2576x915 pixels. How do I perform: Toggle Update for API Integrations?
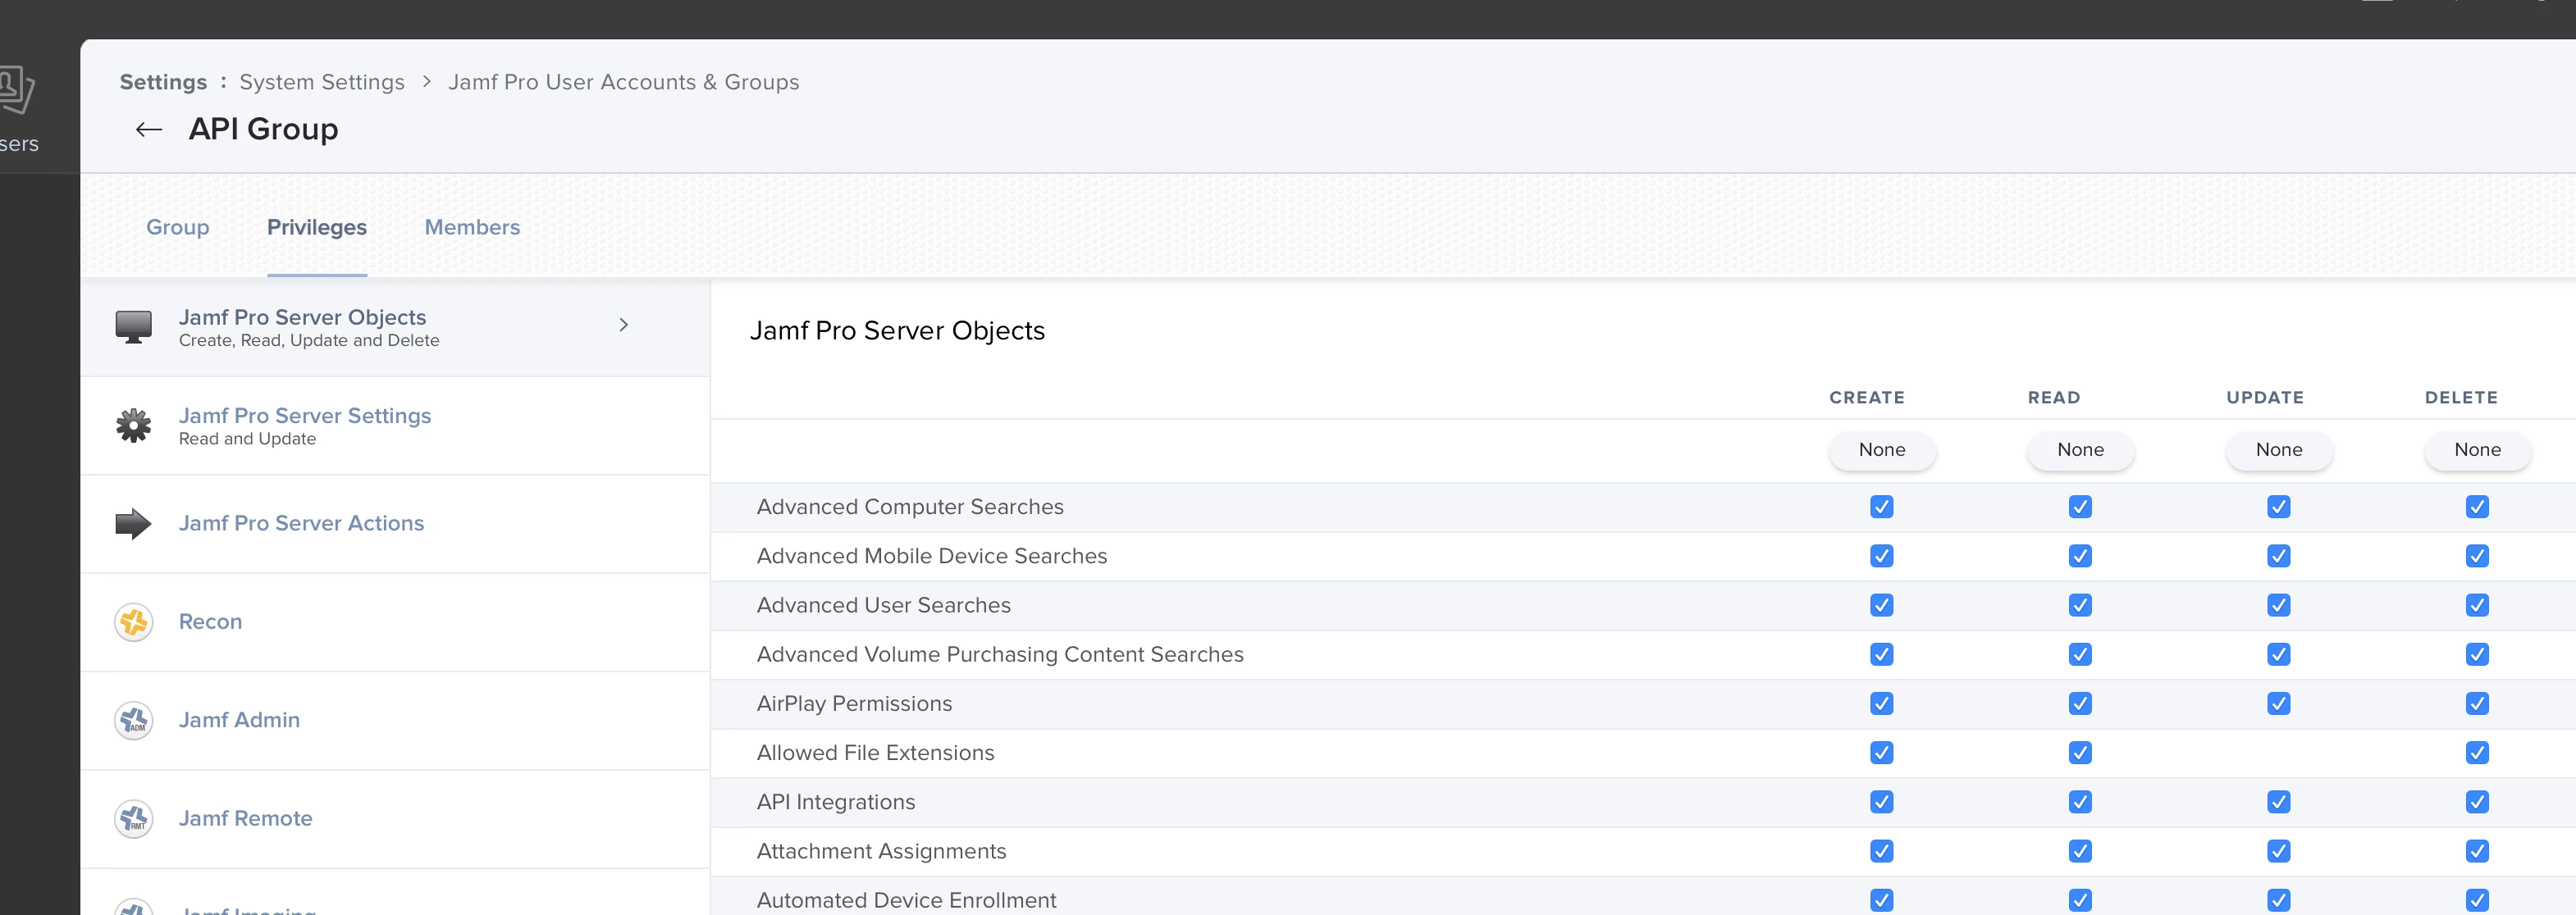[2278, 802]
